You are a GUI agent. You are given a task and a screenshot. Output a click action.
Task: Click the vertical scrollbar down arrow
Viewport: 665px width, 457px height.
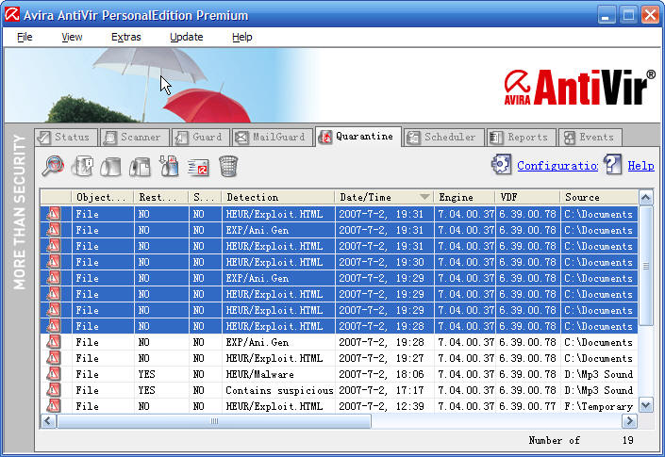(646, 405)
